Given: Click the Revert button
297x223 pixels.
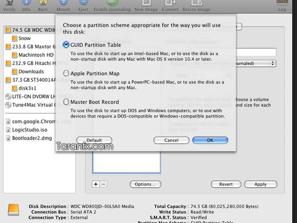Looking at the screenshot, I should [x=226, y=184].
